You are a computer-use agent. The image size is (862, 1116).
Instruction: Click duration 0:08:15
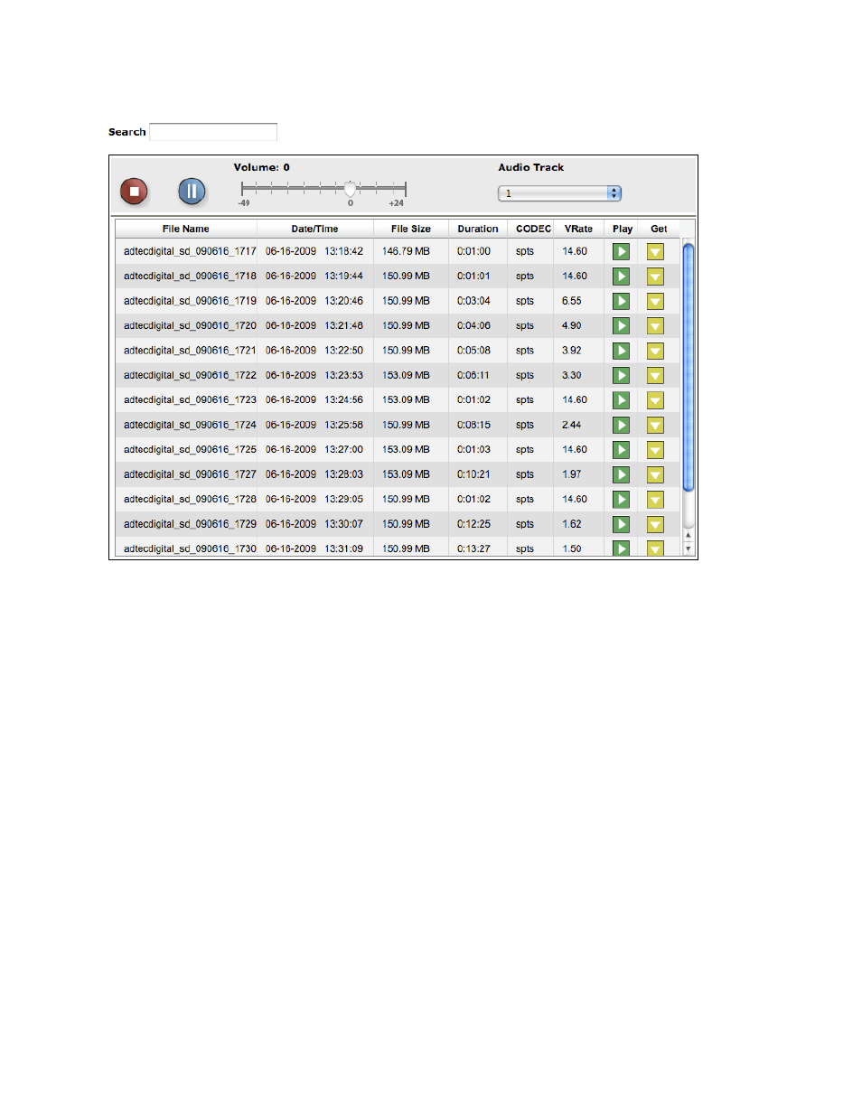[473, 426]
